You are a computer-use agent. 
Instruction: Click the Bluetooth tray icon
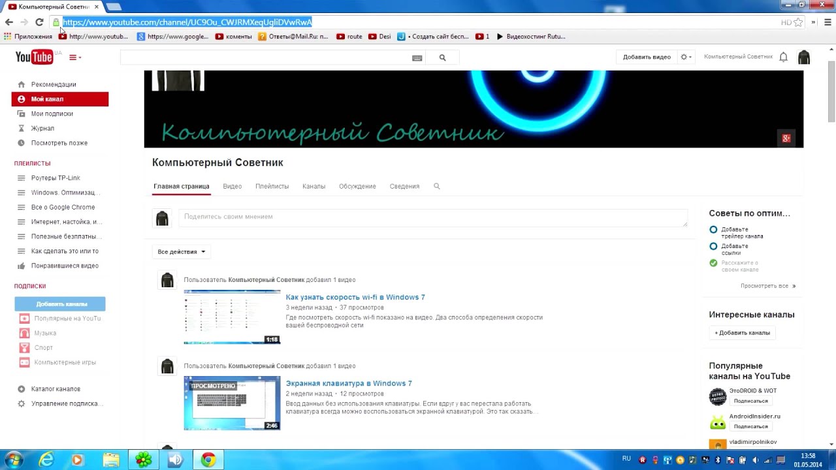pos(717,460)
